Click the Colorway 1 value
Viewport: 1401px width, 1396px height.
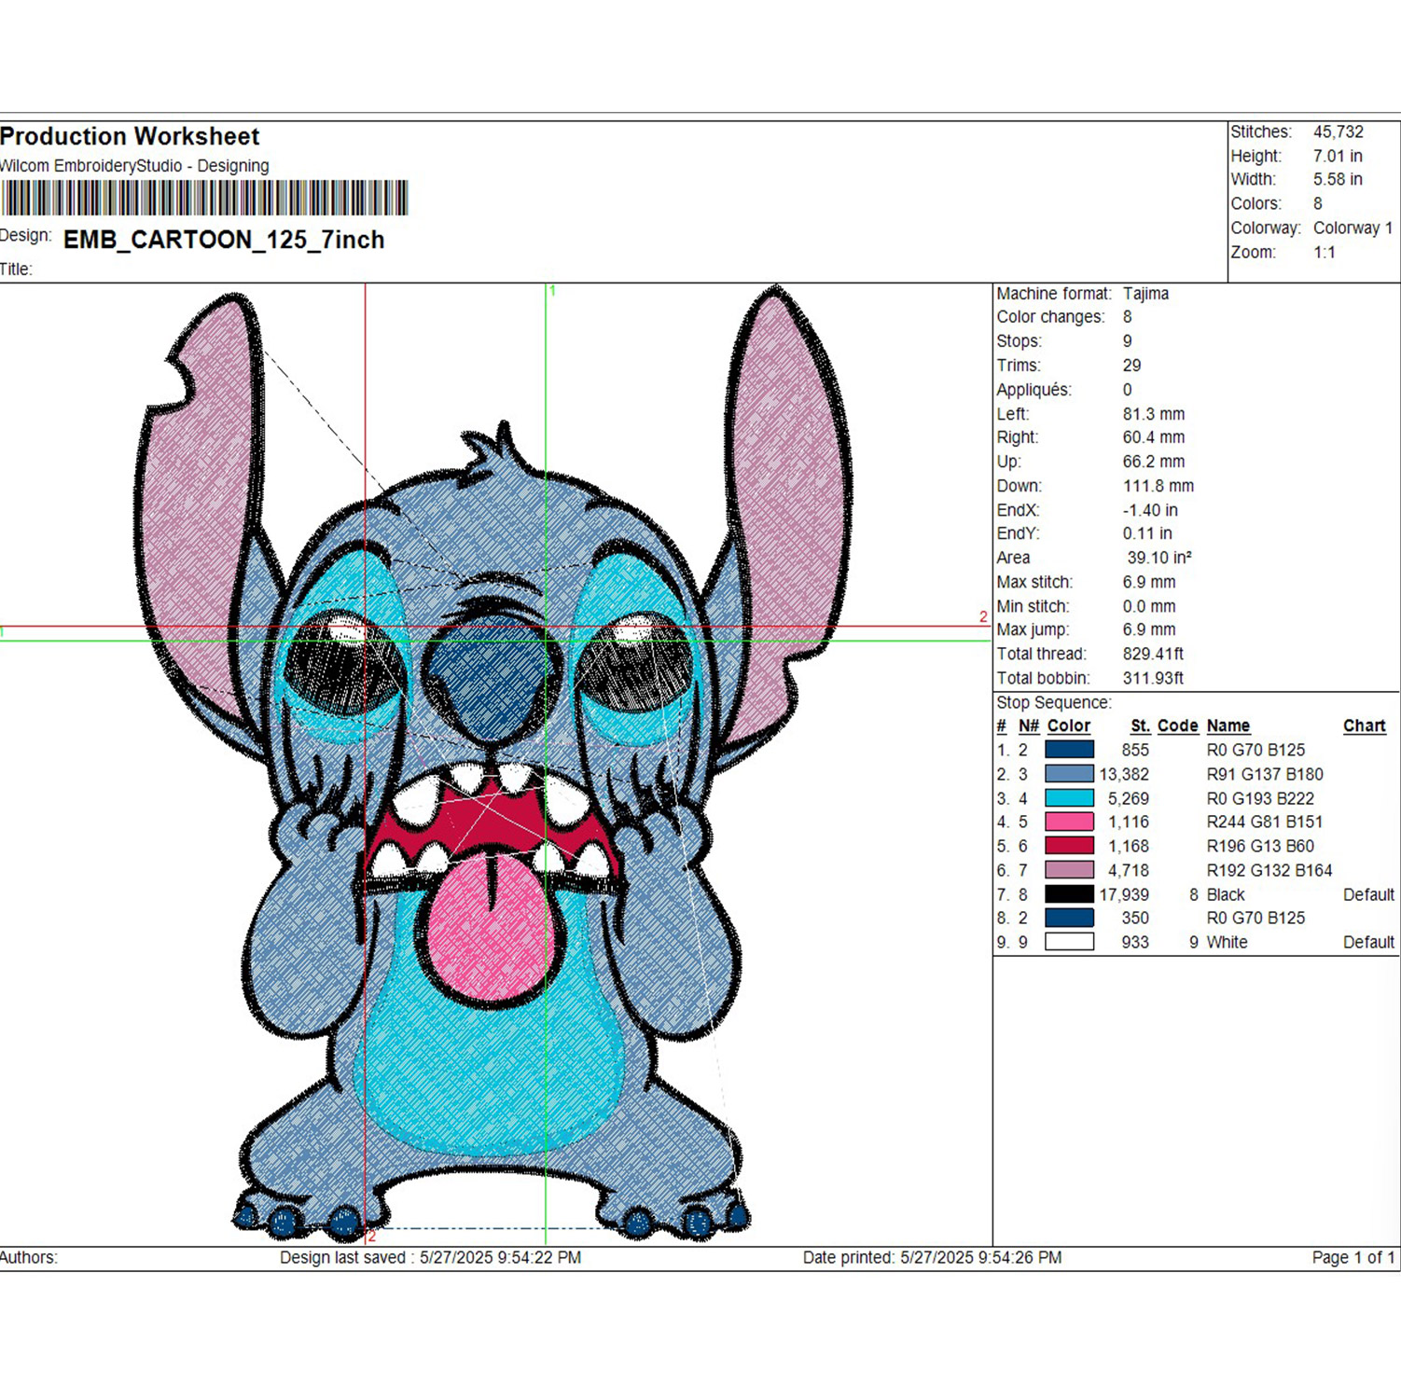(x=1352, y=228)
